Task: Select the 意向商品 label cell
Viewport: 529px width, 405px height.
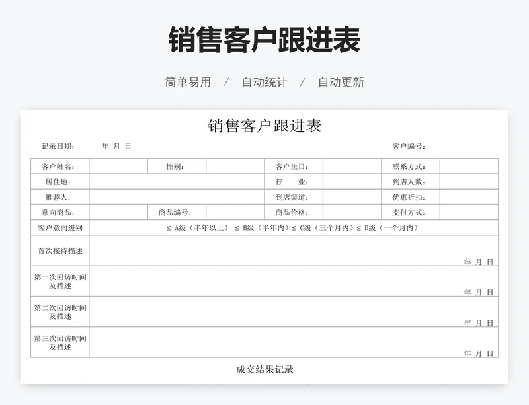Action: point(60,213)
